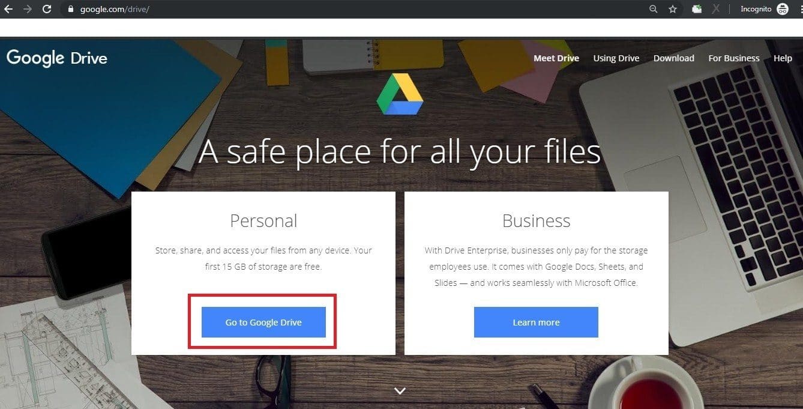Select Download in the top navigation
The width and height of the screenshot is (803, 409).
pos(674,58)
